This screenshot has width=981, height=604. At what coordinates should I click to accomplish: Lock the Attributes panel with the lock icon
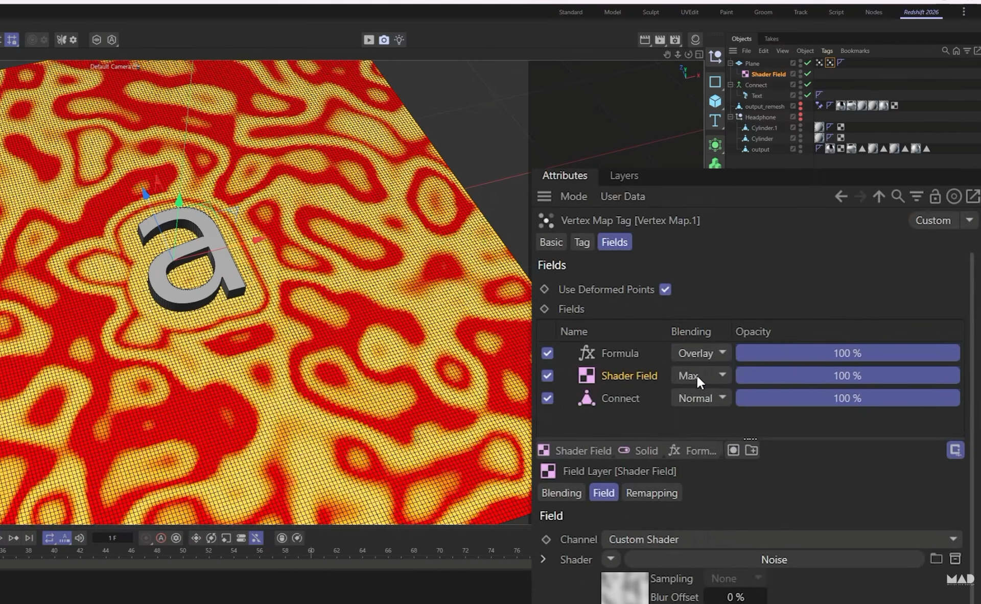[935, 196]
